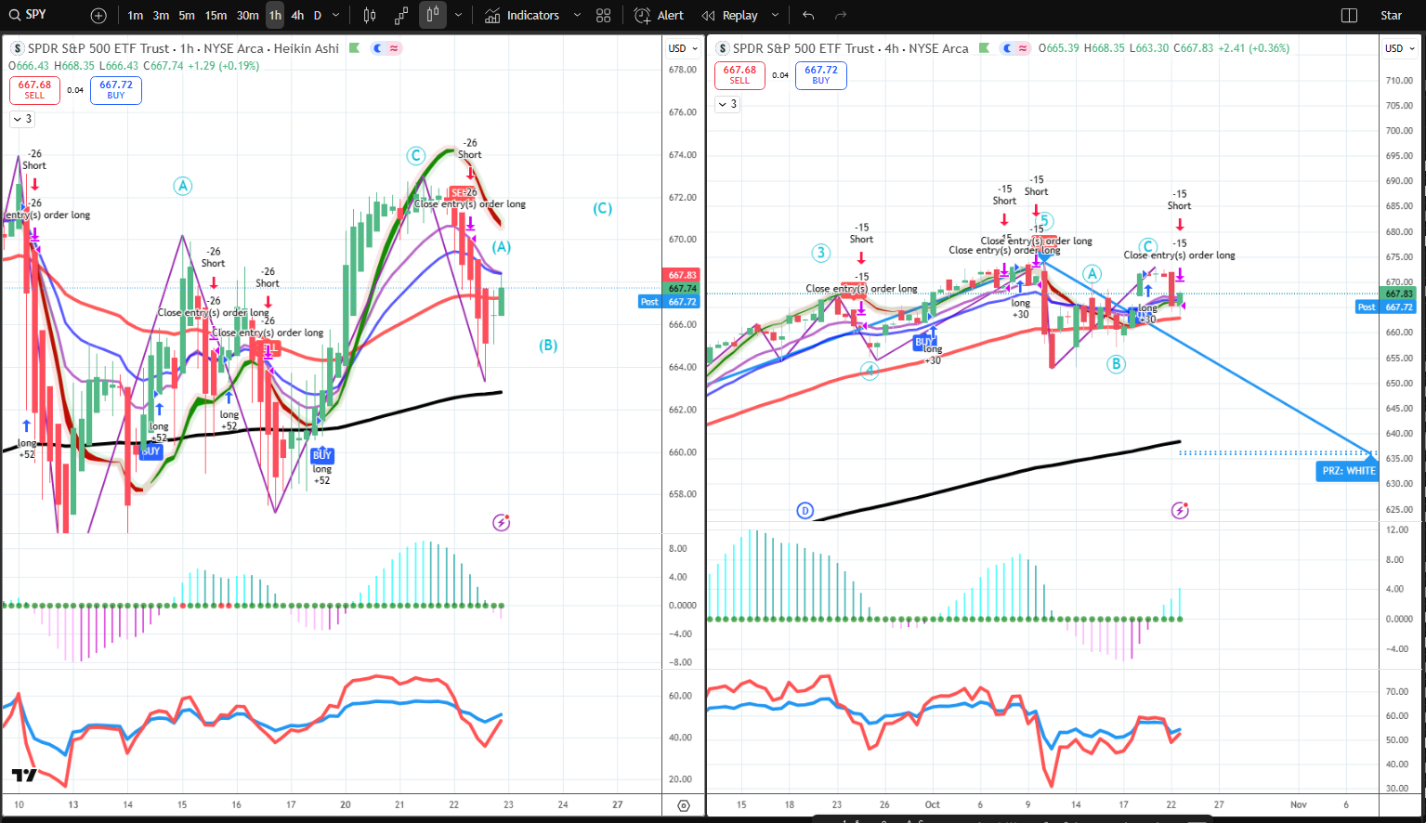Select the 1h interval button
Viewport: 1426px width, 823px height.
coord(275,16)
